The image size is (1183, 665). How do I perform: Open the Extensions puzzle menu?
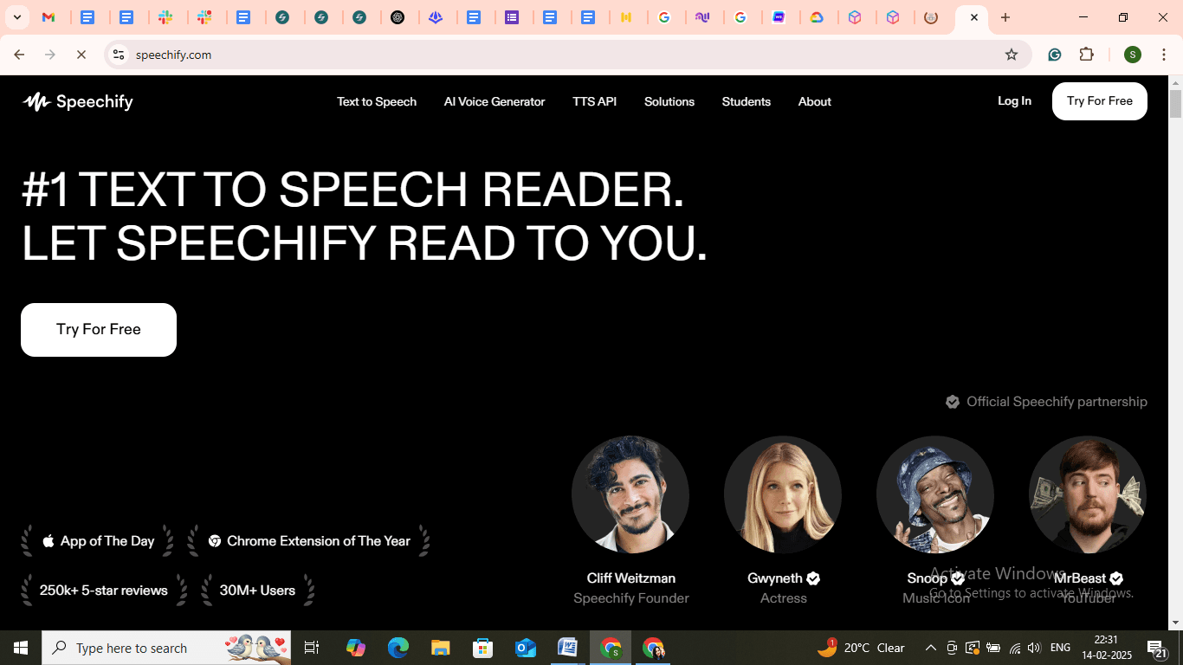(x=1087, y=55)
